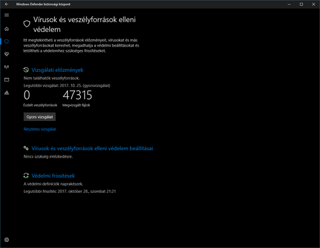Open Vírusok és veszélyforrások elleni védelem beállításai
The height and width of the screenshot is (248, 320).
[92, 148]
